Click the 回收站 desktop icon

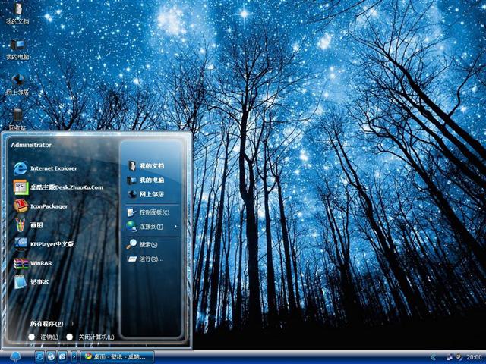pos(17,118)
